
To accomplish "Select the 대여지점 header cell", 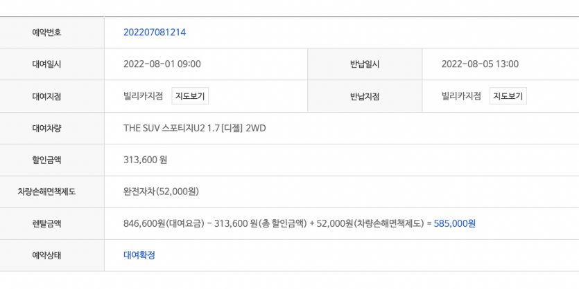I will tap(52, 96).
